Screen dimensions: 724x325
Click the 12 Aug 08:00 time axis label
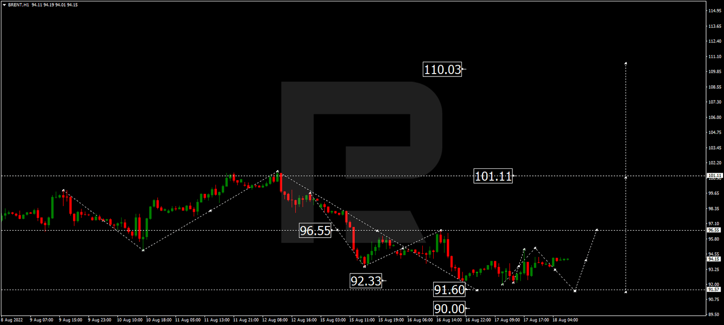pyautogui.click(x=275, y=320)
